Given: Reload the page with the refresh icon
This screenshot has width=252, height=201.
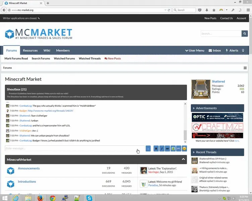Looking at the screenshot, I should pos(169,10).
